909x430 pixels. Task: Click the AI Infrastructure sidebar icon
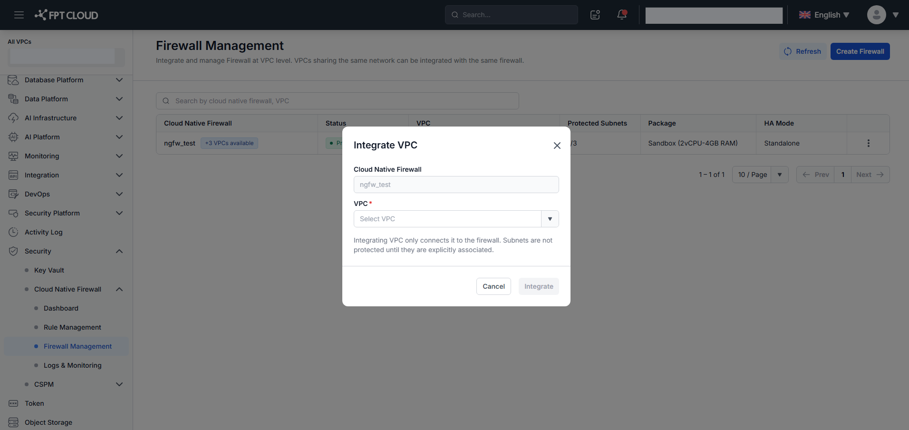(13, 118)
